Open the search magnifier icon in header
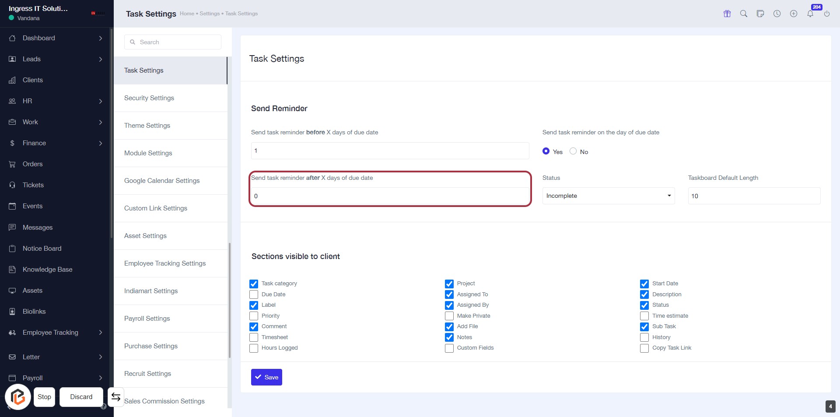 click(744, 14)
